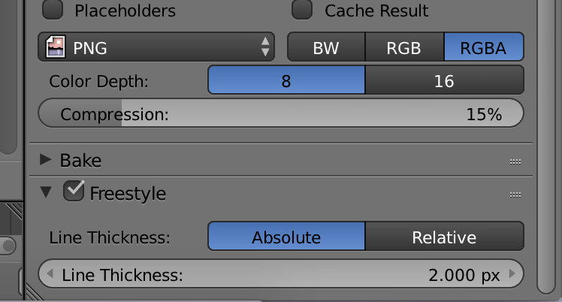The image size is (562, 302).
Task: Click the right arrow on Line Thickness field
Action: pos(512,274)
